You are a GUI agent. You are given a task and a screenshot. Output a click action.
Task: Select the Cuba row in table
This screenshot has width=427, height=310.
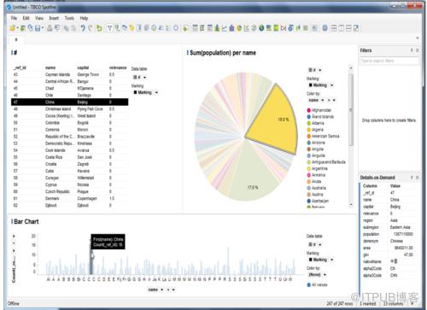point(69,171)
